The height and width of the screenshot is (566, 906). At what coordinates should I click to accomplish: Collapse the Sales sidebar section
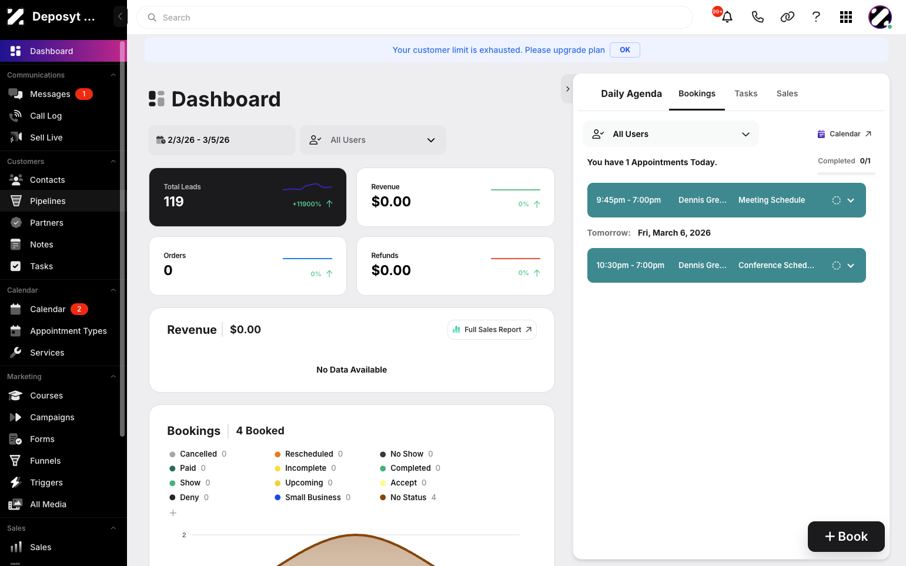pos(113,528)
